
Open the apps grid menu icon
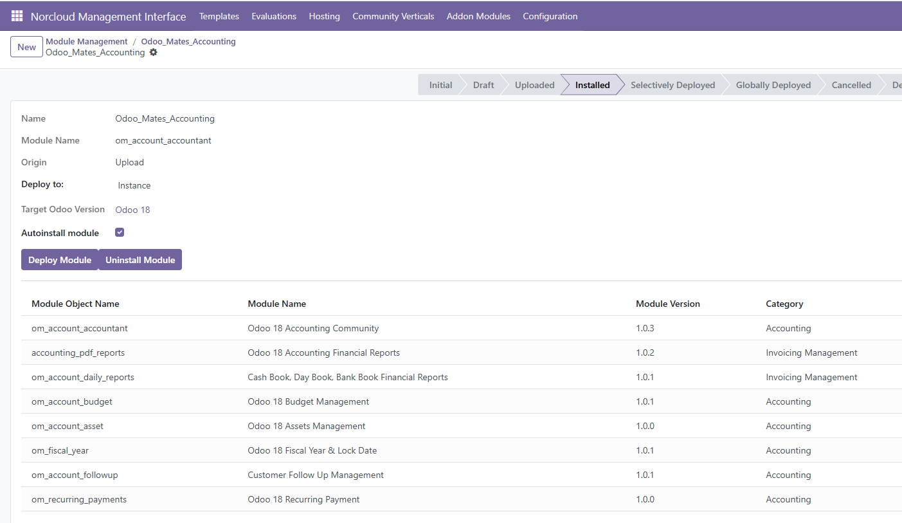pyautogui.click(x=17, y=16)
